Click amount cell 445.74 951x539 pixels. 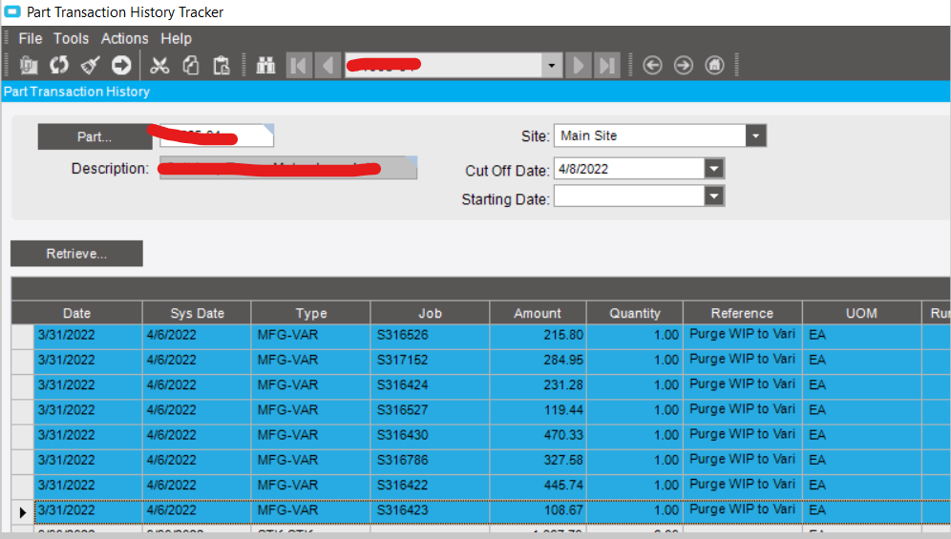(538, 485)
